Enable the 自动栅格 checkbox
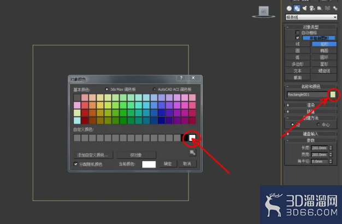This screenshot has height=224, width=342. [298, 33]
